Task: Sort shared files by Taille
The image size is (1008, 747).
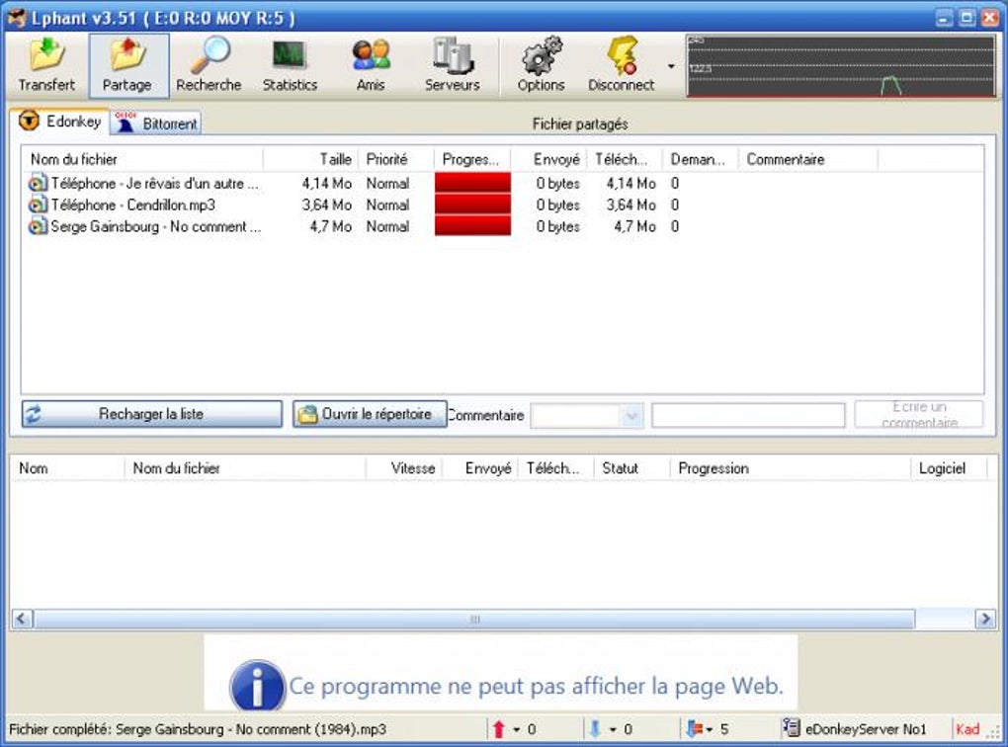Action: coord(310,159)
